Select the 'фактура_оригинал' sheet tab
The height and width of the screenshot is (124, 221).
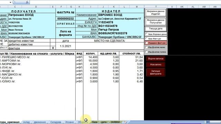coord(10,122)
